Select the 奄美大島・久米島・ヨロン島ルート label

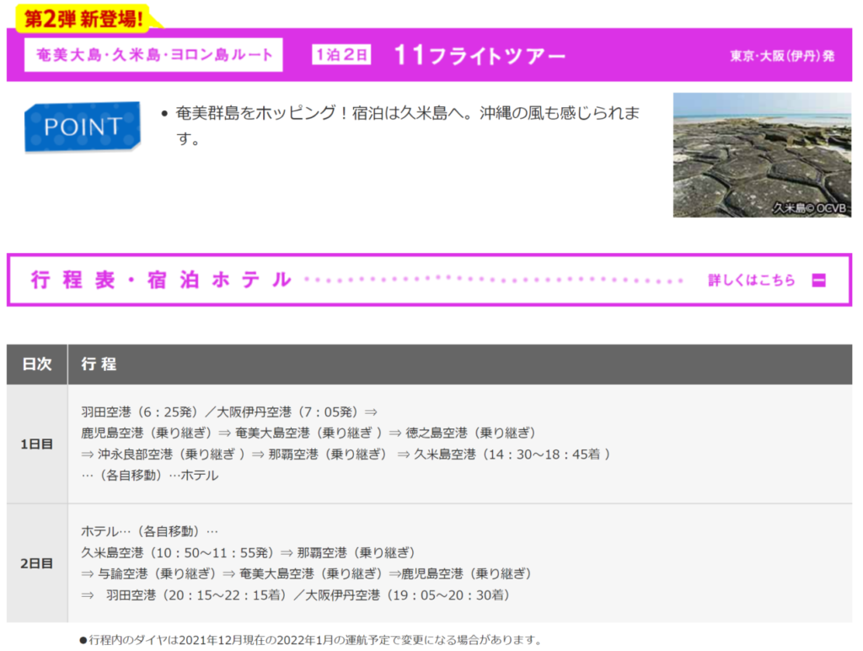[x=154, y=55]
